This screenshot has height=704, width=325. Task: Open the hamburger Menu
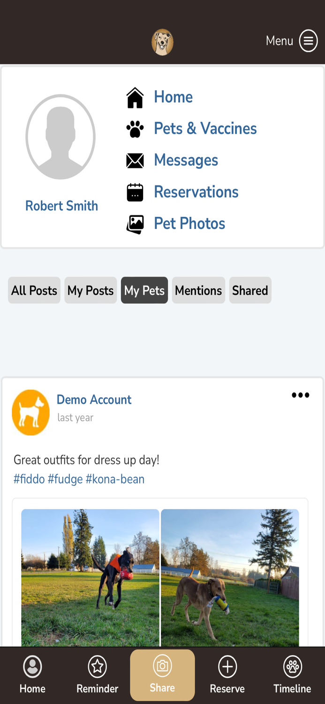point(308,41)
